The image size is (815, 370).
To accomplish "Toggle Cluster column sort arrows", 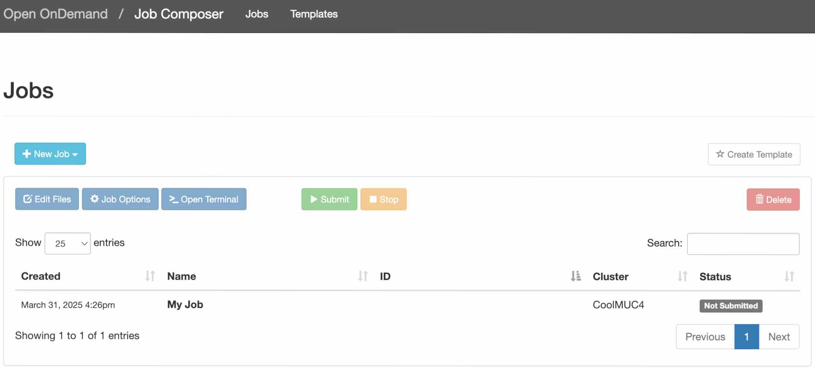I will click(682, 276).
